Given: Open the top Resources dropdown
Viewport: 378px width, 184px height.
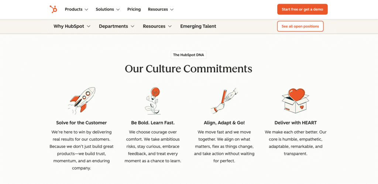Looking at the screenshot, I should tap(161, 9).
